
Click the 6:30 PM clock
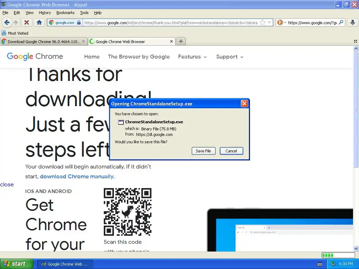pyautogui.click(x=346, y=264)
